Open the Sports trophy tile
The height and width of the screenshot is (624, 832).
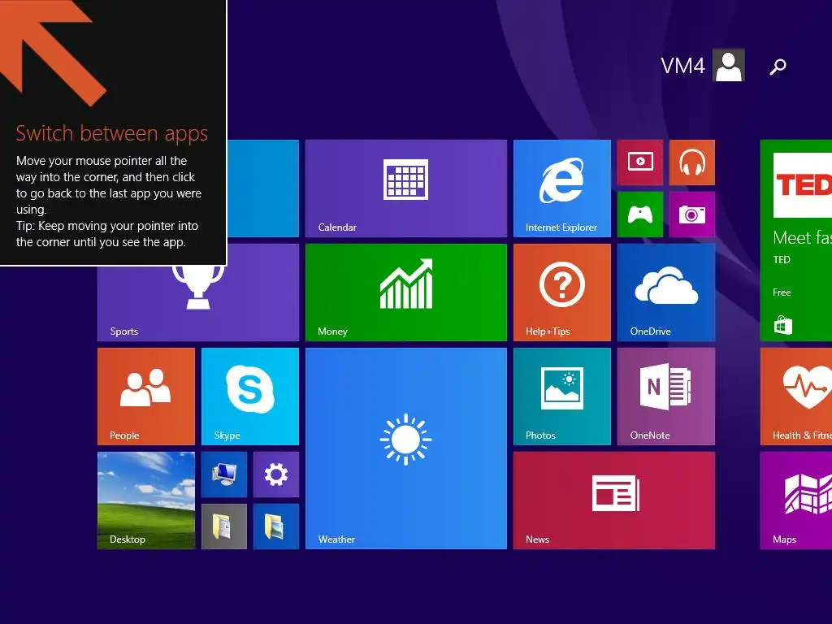click(198, 303)
